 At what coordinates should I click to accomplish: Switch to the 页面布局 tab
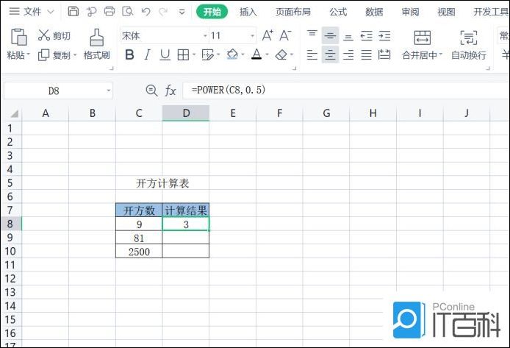[293, 12]
